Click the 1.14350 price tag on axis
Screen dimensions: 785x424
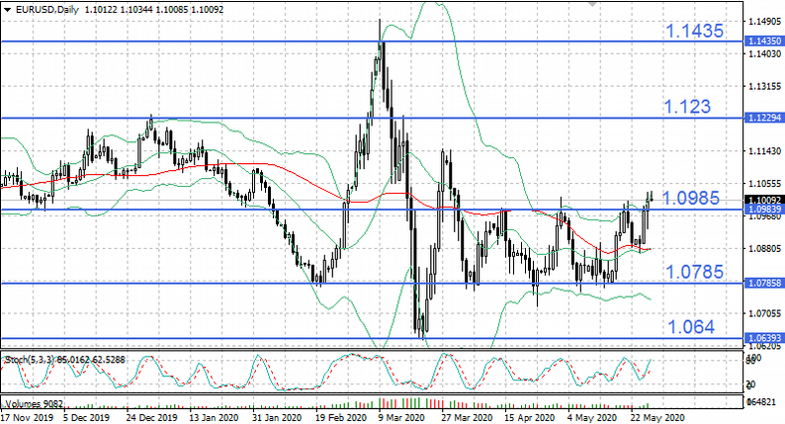[763, 42]
